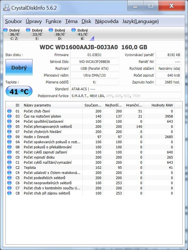Click the serial number field WD-WCAV3F298836

coord(95,62)
